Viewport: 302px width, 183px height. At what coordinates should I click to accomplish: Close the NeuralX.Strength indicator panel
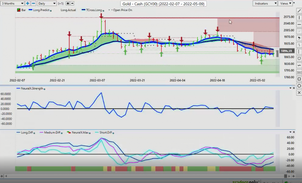coord(294,88)
